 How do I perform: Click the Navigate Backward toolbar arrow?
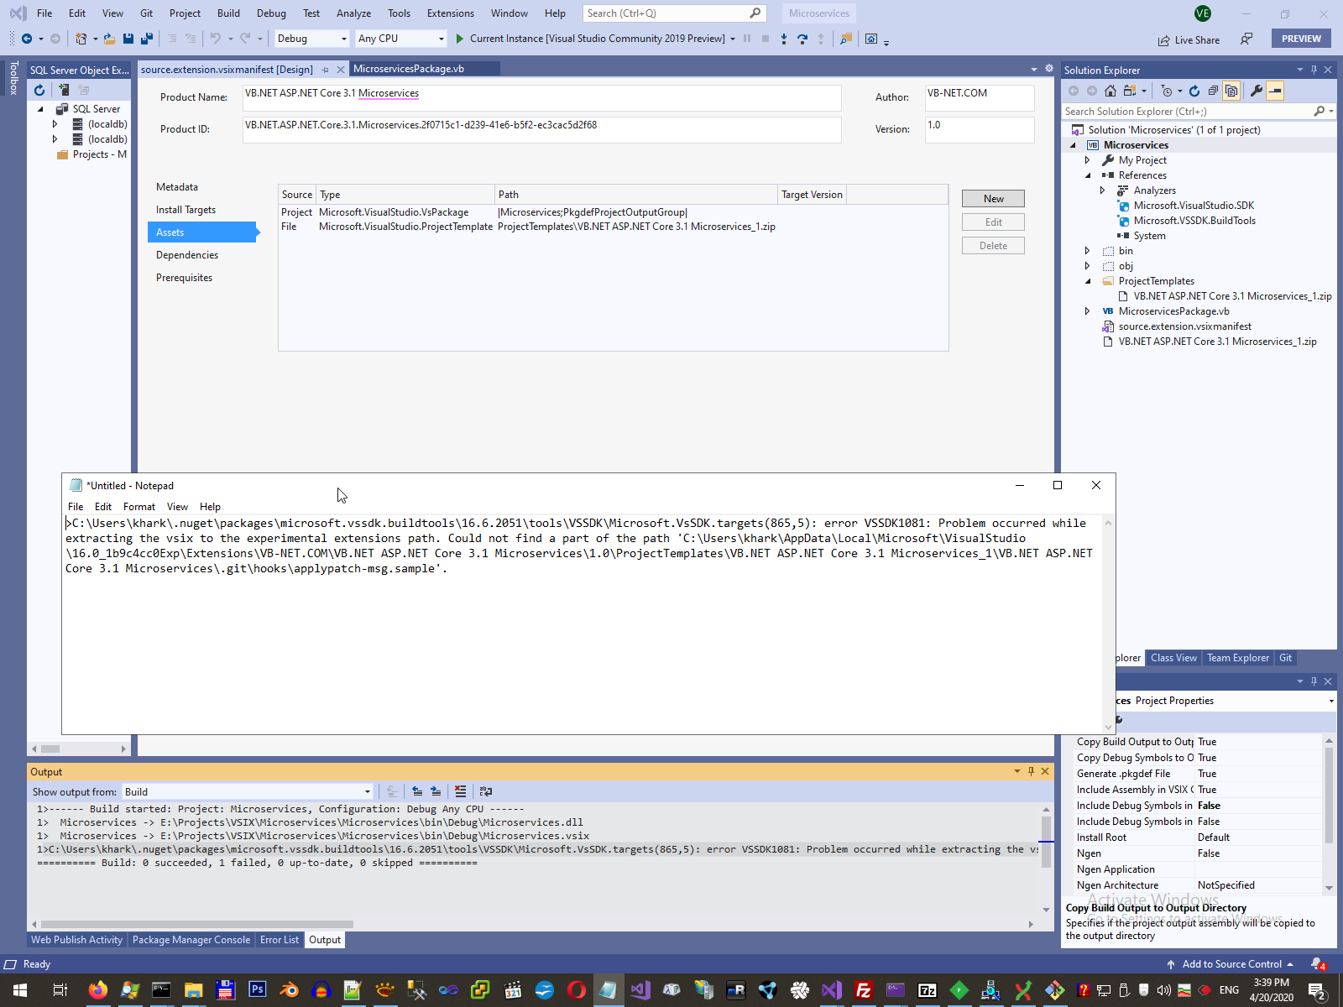[27, 39]
